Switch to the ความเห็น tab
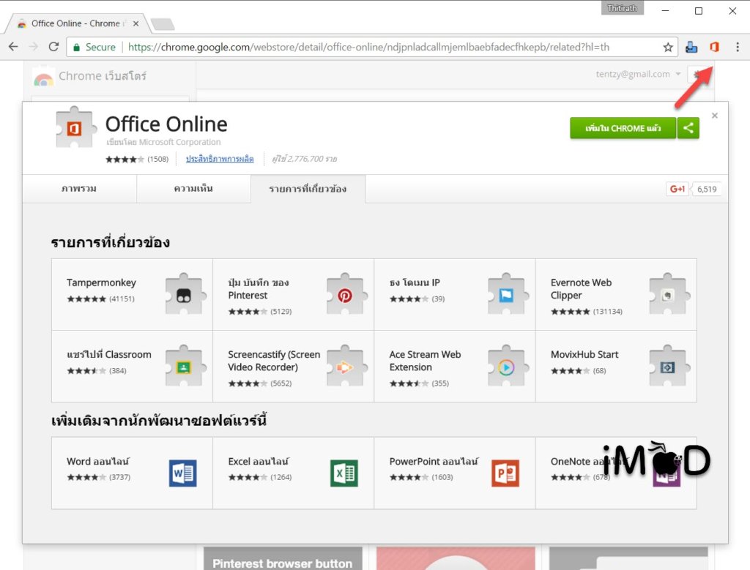 (193, 189)
